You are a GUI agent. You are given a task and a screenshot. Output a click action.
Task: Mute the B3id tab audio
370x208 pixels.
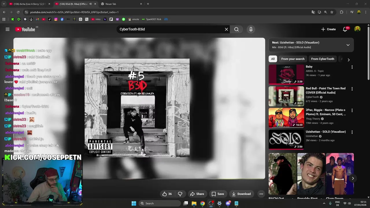90,4
